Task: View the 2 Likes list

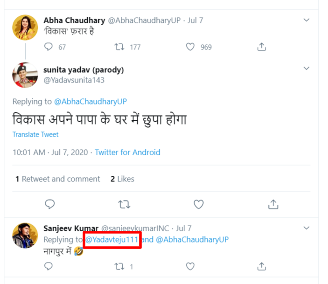Action: tap(122, 179)
